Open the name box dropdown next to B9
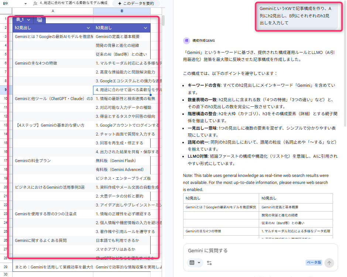347x277 pixels. pyautogui.click(x=25, y=4)
